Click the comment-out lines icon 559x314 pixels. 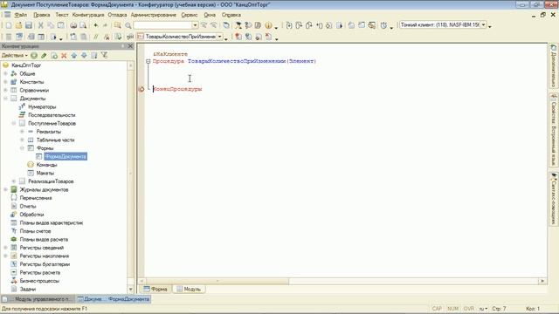point(95,37)
